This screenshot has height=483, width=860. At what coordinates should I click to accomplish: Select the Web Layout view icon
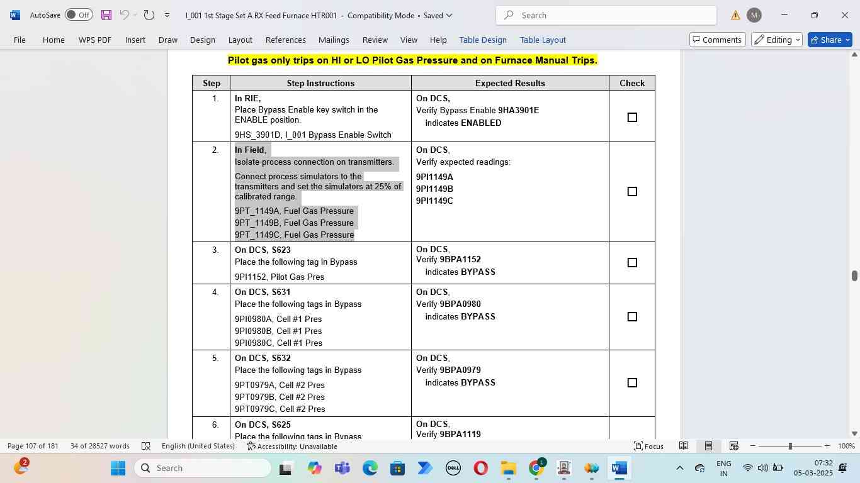(733, 446)
